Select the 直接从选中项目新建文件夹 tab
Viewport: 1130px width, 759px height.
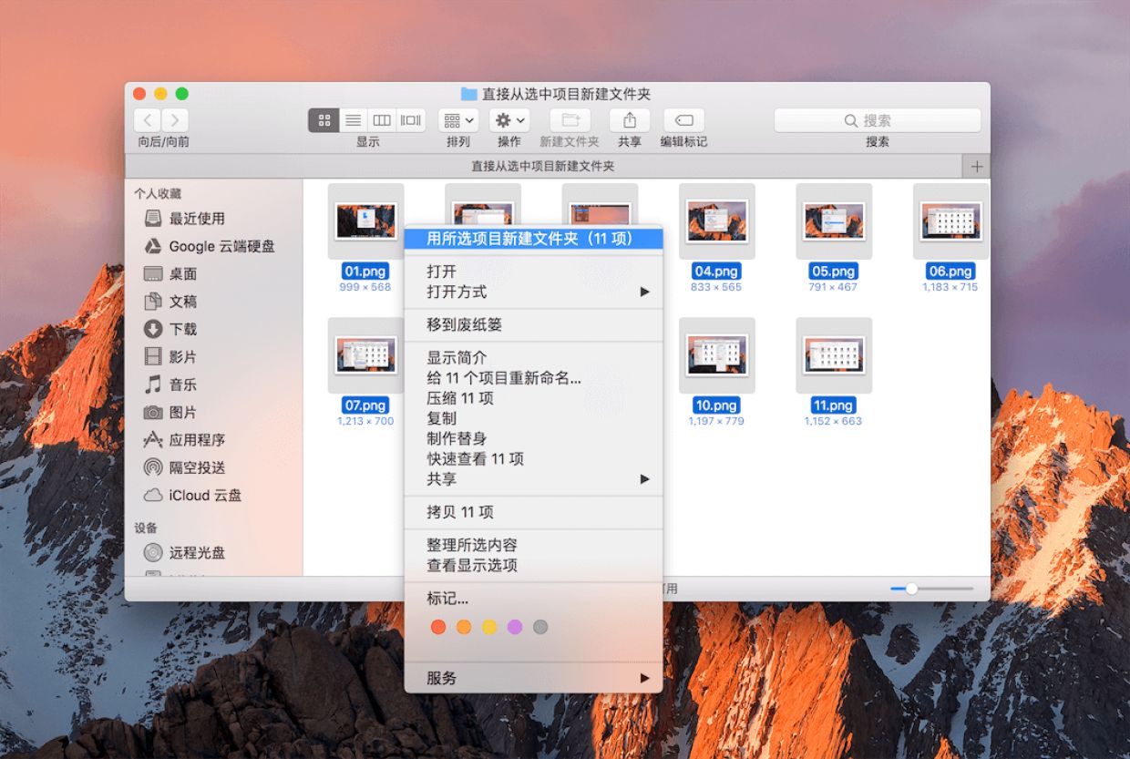tap(543, 167)
